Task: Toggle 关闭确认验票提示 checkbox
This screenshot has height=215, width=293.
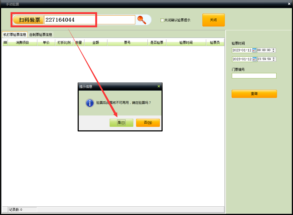Action: [162, 20]
